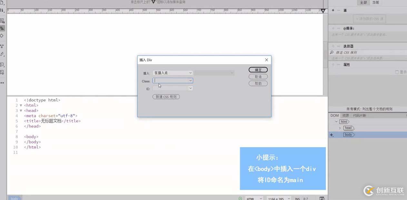Screen dimensions: 407x200
Task: Expand the head node in DOM tree
Action: (340, 128)
